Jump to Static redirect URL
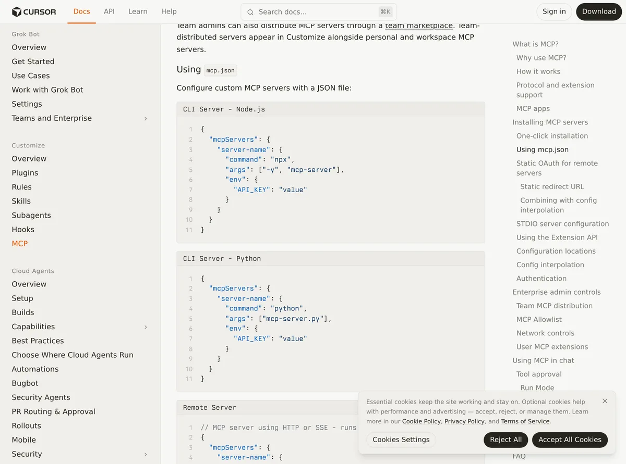The height and width of the screenshot is (464, 626). (552, 186)
